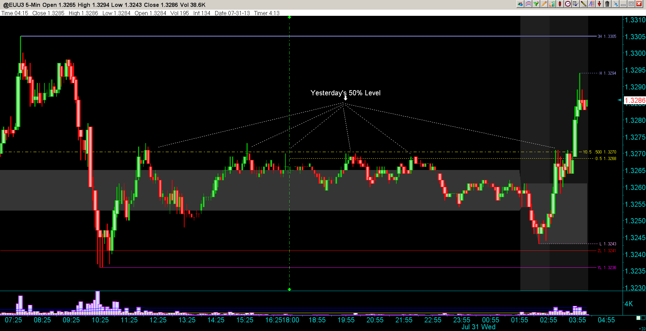Minimize the chart window

click(623, 4)
